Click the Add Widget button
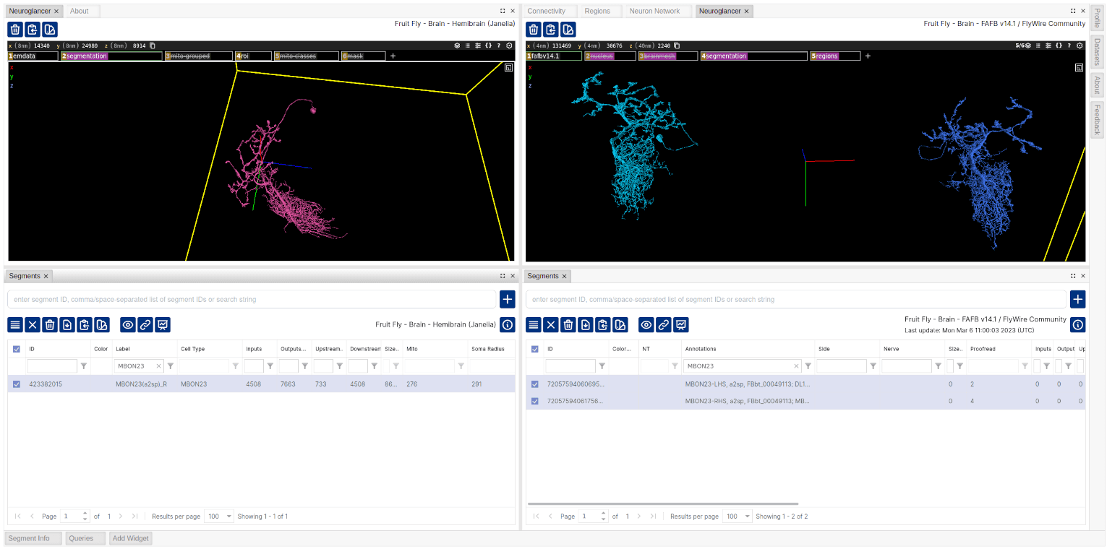The height and width of the screenshot is (549, 1107). coord(130,537)
